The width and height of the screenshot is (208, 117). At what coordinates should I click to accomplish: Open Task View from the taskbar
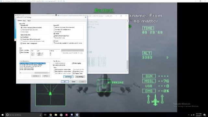point(45,115)
